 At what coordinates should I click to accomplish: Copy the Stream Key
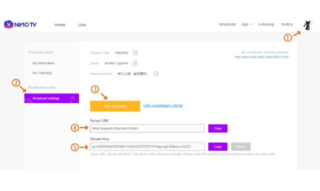coord(218,146)
